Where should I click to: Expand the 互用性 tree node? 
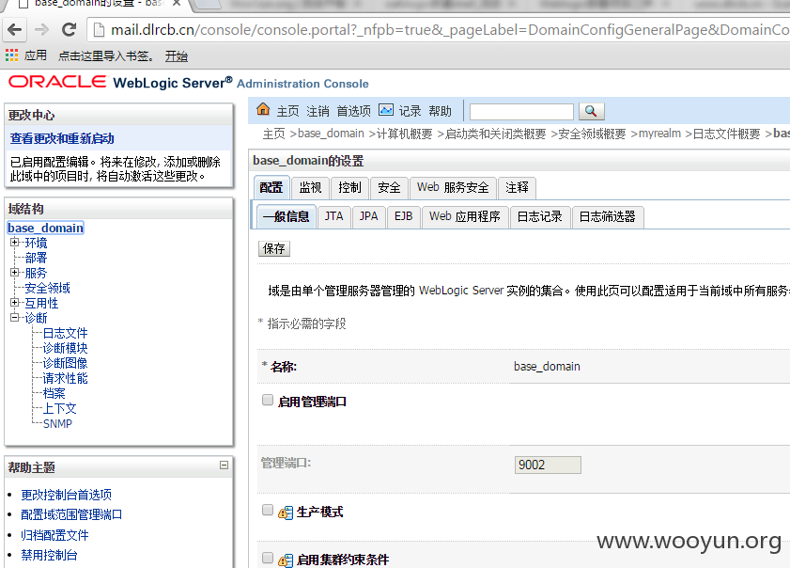[15, 303]
